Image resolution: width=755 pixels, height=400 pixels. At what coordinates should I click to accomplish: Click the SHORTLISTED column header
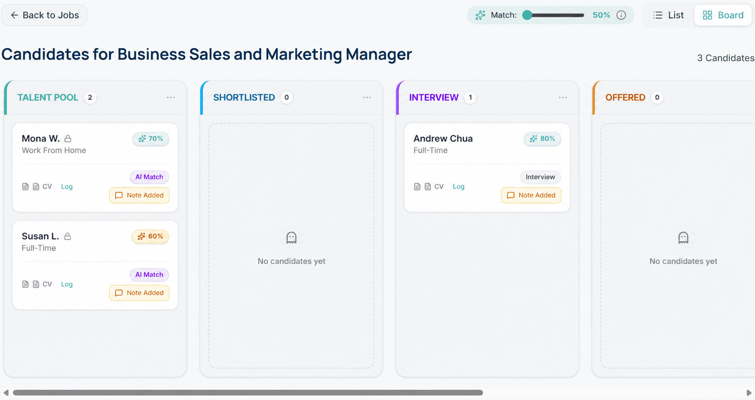[x=244, y=97]
